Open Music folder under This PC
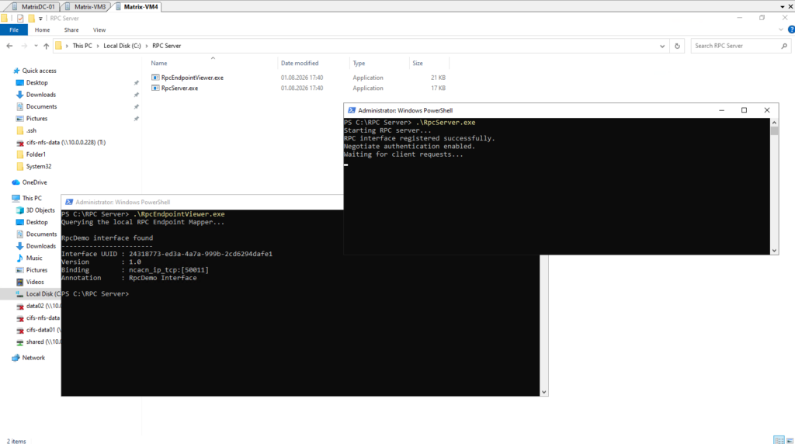Image resolution: width=795 pixels, height=444 pixels. (x=34, y=258)
